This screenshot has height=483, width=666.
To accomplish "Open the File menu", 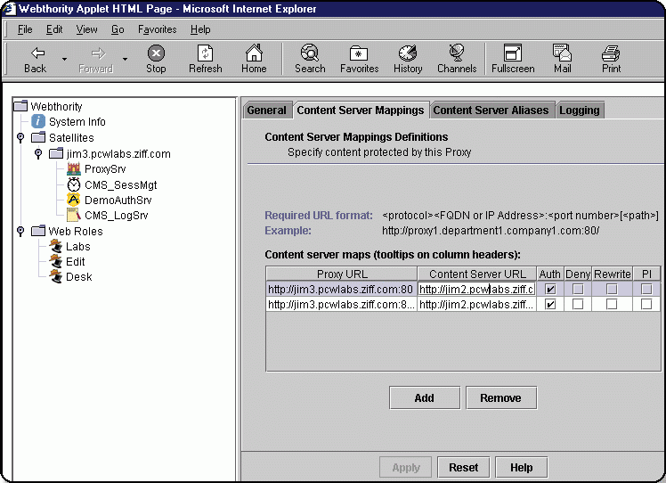I will (25, 29).
